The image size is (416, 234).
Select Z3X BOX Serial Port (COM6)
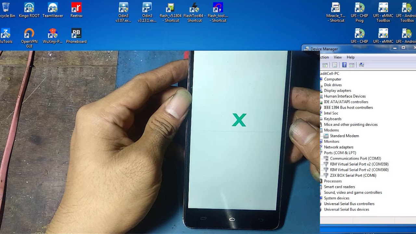point(353,175)
